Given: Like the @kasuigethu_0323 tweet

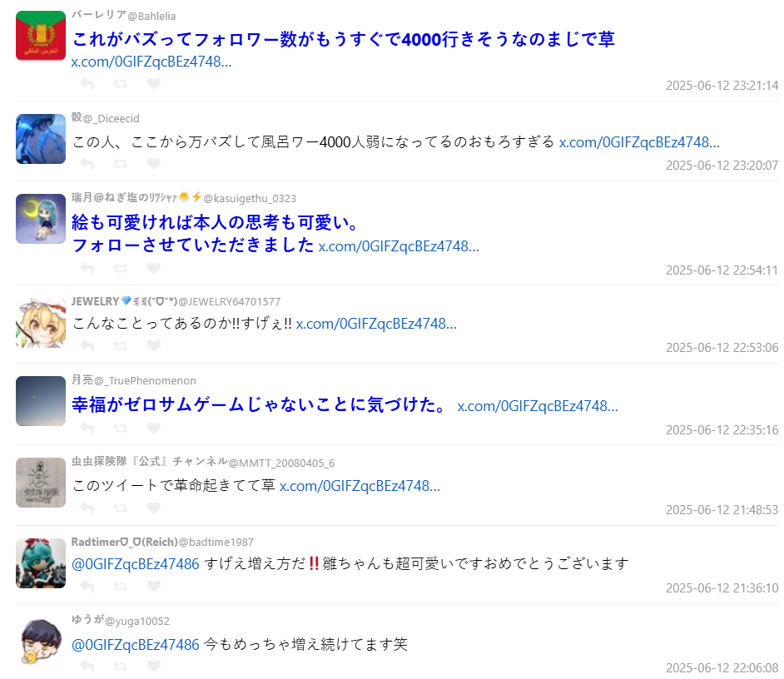Looking at the screenshot, I should [x=153, y=269].
